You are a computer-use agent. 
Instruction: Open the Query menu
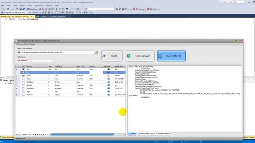click(x=15, y=6)
